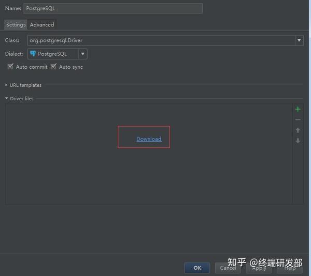The height and width of the screenshot is (276, 311).
Task: Click the Download driver link
Action: tap(149, 139)
